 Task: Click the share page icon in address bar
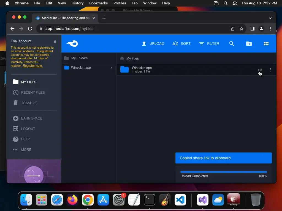point(232,29)
